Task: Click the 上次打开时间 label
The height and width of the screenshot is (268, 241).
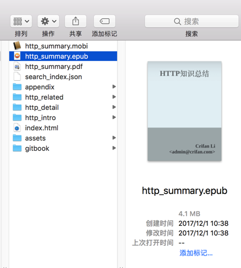Action: (x=153, y=243)
